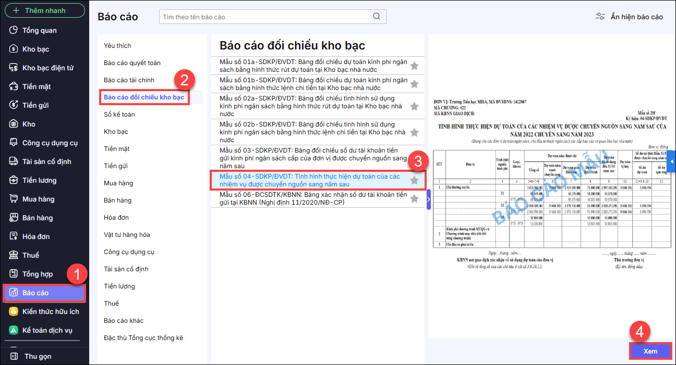Click the Tổng hợp sidebar icon
The height and width of the screenshot is (365, 676).
click(14, 274)
